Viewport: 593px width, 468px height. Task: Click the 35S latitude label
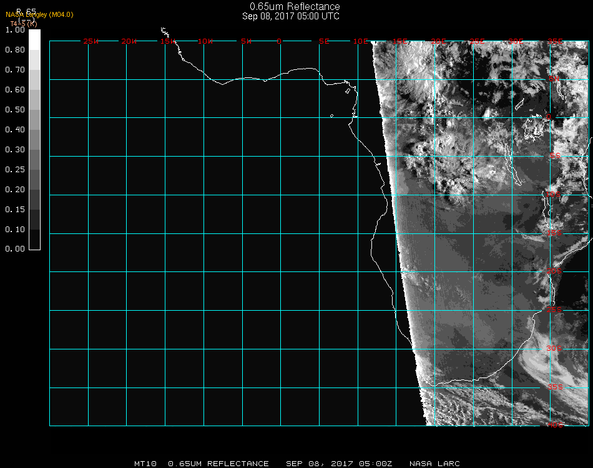(554, 386)
